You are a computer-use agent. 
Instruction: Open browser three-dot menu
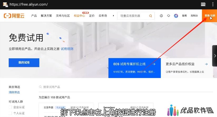pos(213,4)
